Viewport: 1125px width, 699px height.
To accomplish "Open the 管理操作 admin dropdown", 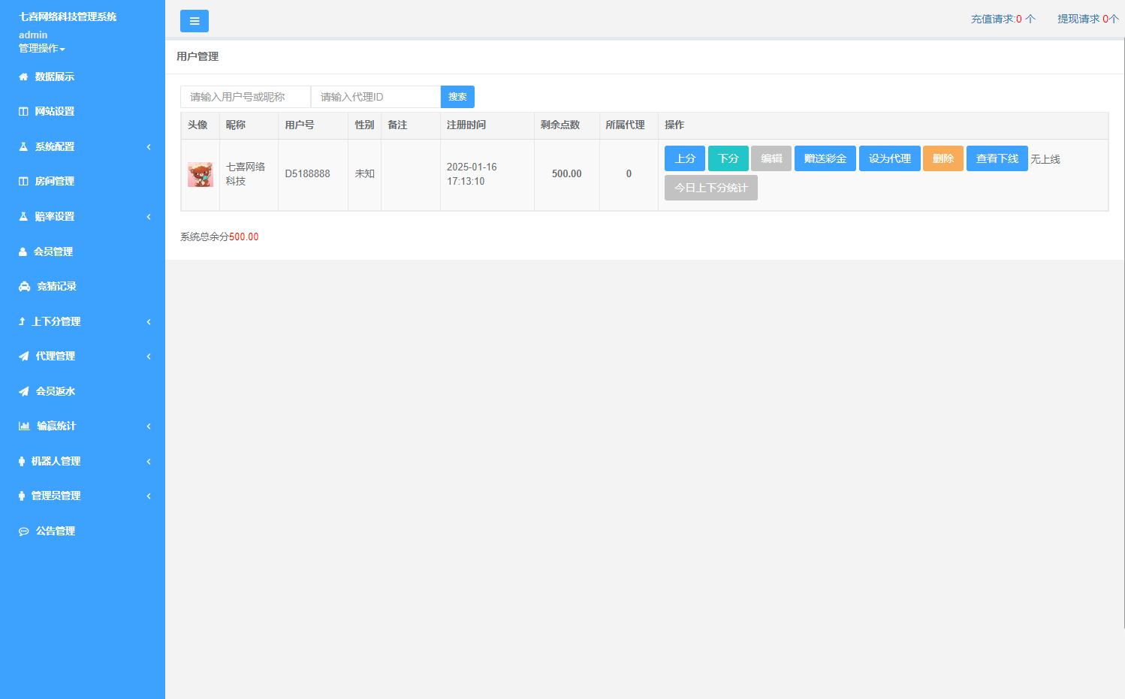I will click(41, 48).
